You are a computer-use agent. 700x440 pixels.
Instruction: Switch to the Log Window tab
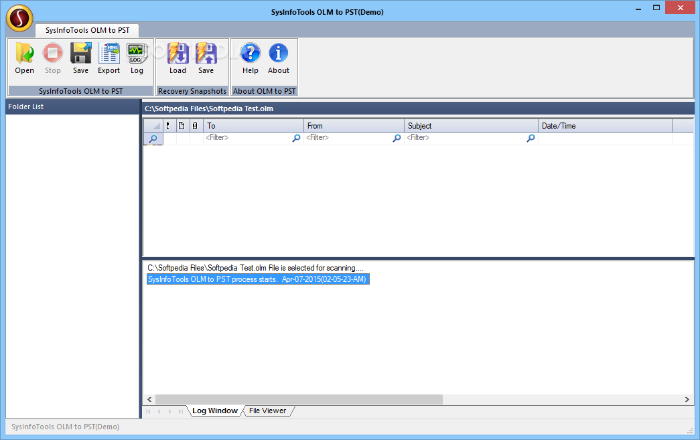click(x=215, y=411)
